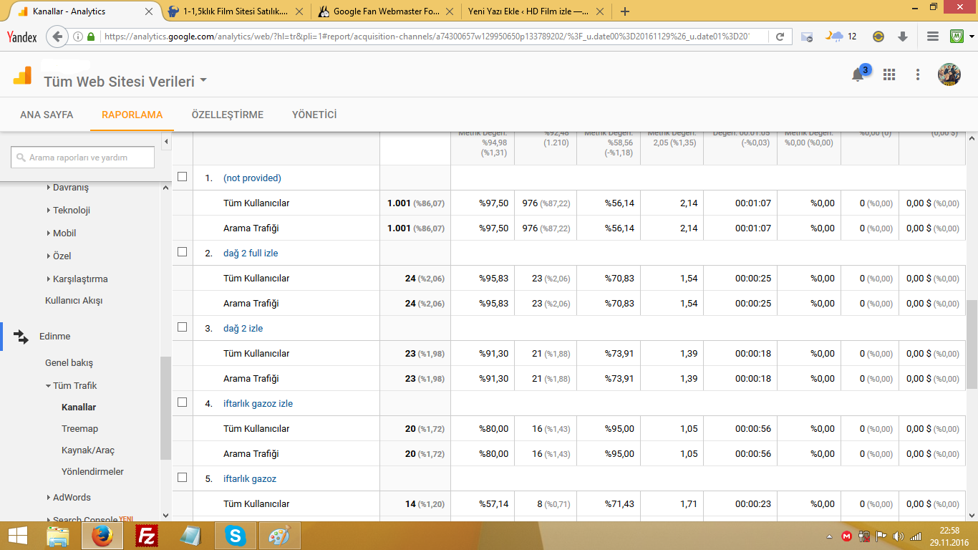This screenshot has width=978, height=550.
Task: Open the Yandex mail toolbar icon
Action: pos(807,37)
